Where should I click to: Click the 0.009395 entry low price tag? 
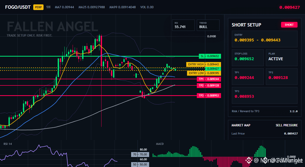coord(213,73)
